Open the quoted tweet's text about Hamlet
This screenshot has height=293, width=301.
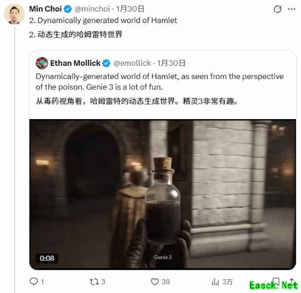pos(159,82)
